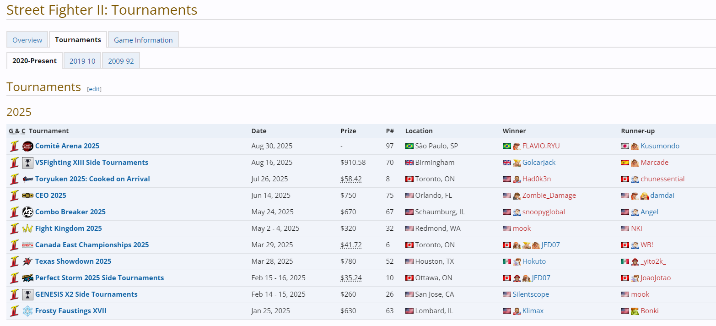Click the Street Fighter II game icon in CEO 2025 row
716x326 pixels.
pos(14,196)
